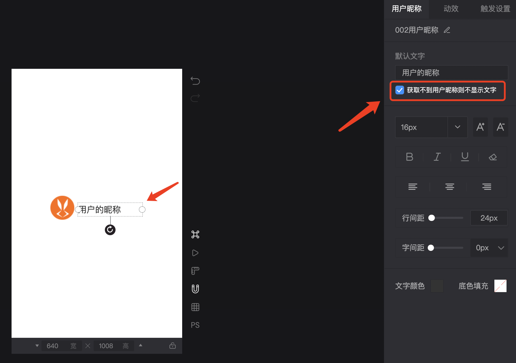Clear formatting with the eraser icon
This screenshot has height=363, width=516.
click(x=493, y=157)
